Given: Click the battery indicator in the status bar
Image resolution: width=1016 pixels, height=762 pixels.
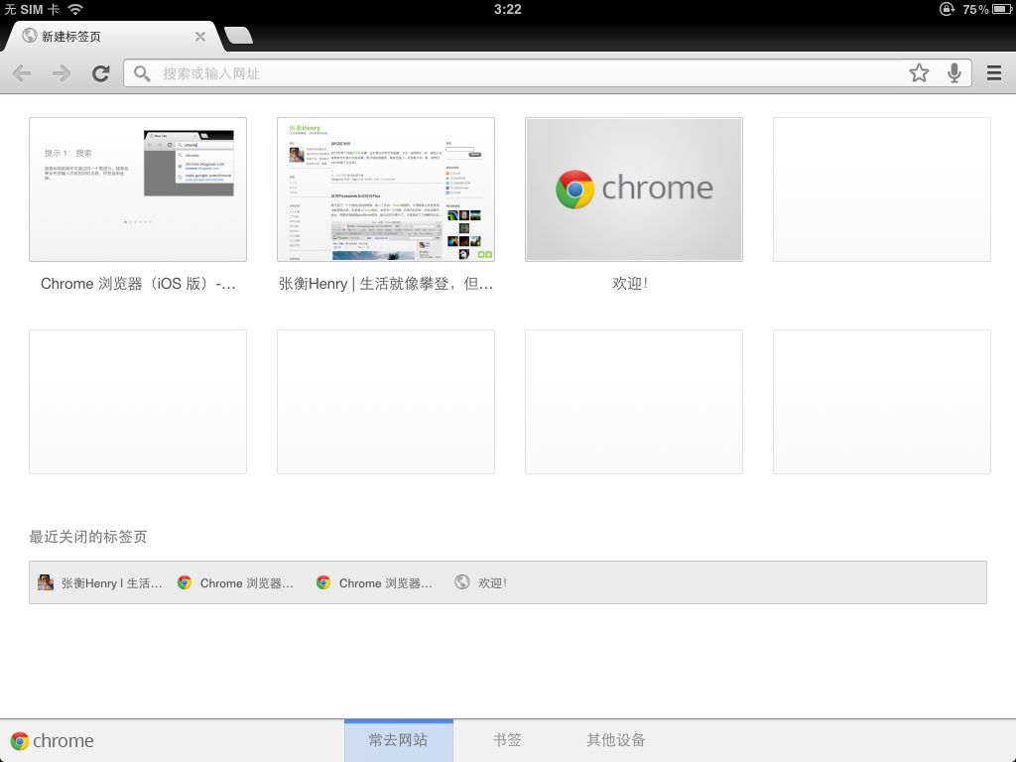Looking at the screenshot, I should [x=1001, y=10].
